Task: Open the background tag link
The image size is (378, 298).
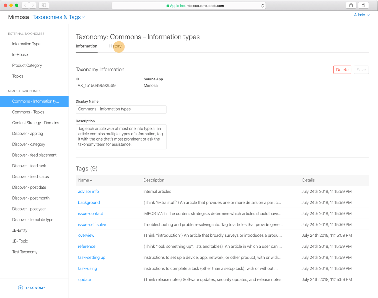Action: 89,202
